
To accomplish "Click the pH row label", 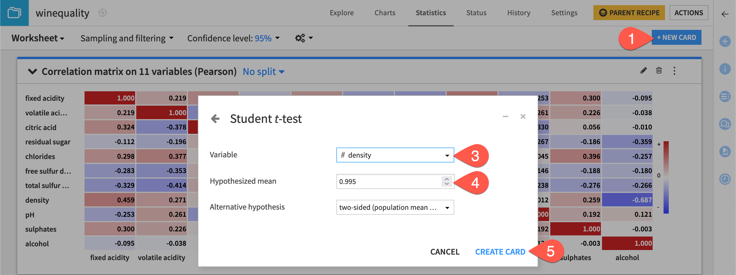I will (x=30, y=215).
